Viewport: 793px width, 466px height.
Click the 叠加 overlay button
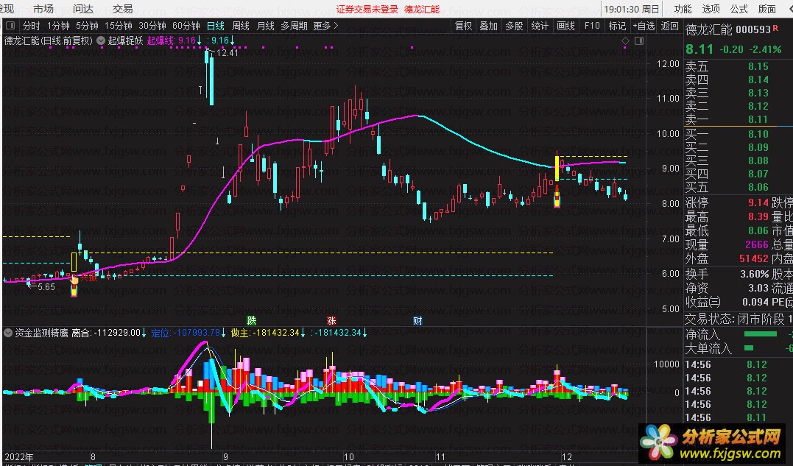(x=489, y=25)
